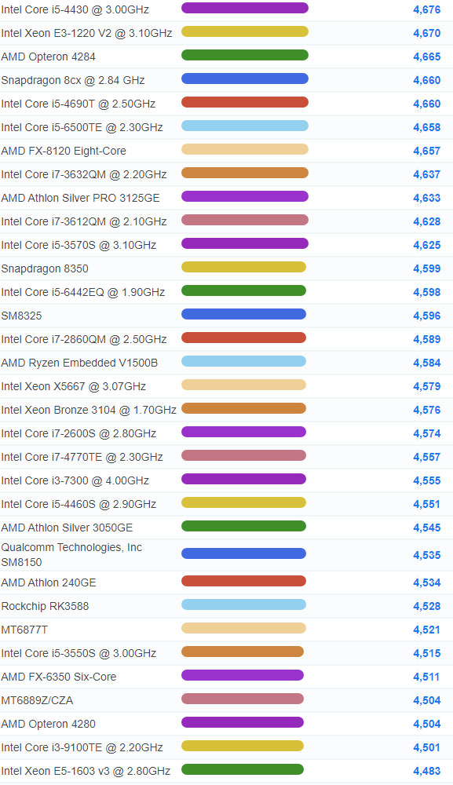This screenshot has height=785, width=453.
Task: Click the 4,515 score value
Action: (427, 653)
